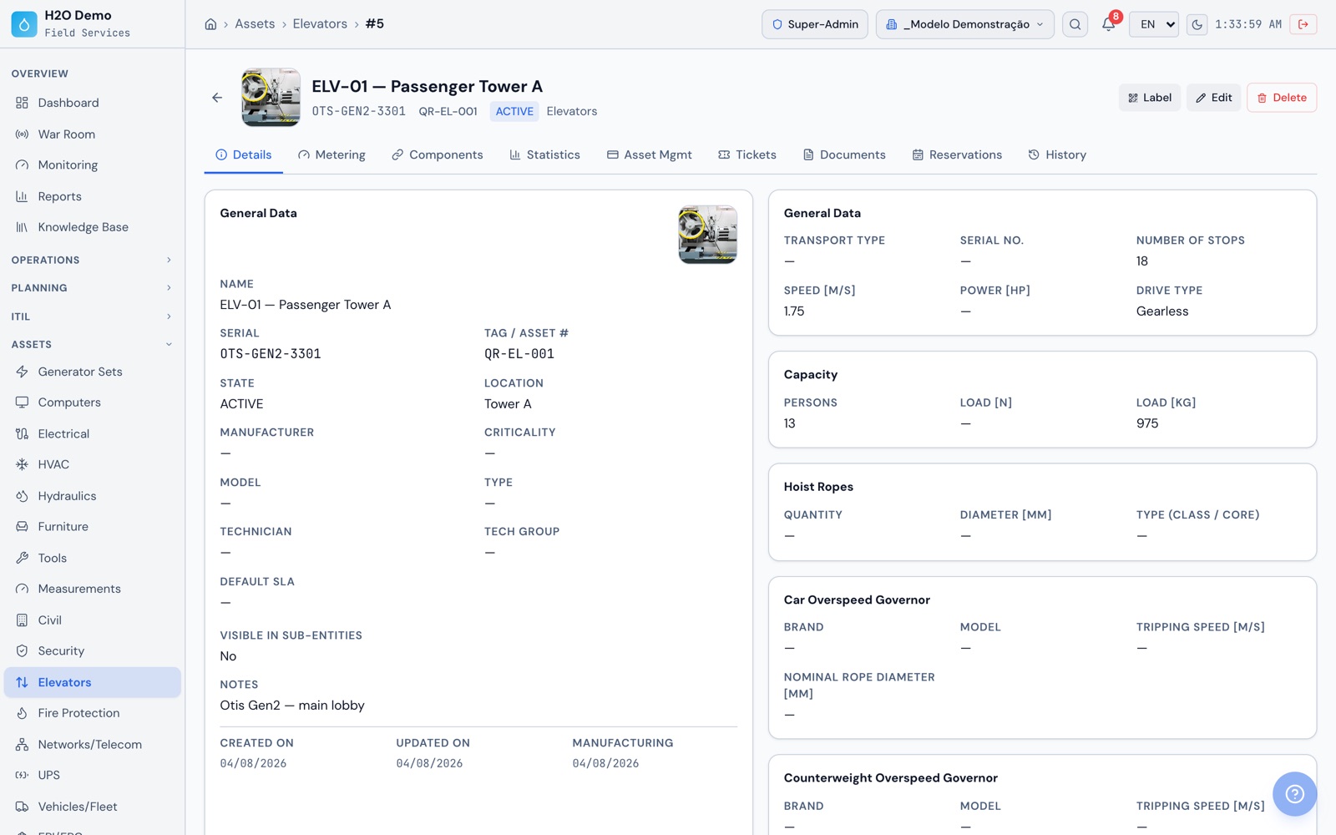1336x835 pixels.
Task: Open Civil assets
Action: (x=92, y=620)
